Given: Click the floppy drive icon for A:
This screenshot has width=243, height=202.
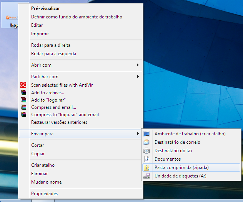Looking at the screenshot, I should pos(146,176).
